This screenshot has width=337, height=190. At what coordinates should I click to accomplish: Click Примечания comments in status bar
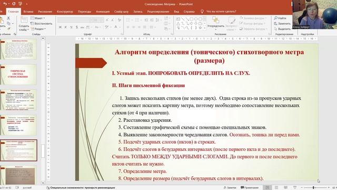point(250,188)
